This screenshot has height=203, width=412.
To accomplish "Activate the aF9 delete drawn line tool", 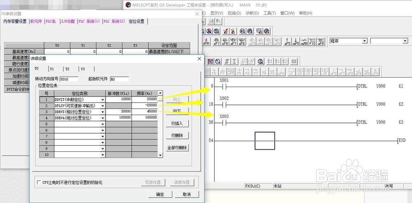I will point(321,41).
